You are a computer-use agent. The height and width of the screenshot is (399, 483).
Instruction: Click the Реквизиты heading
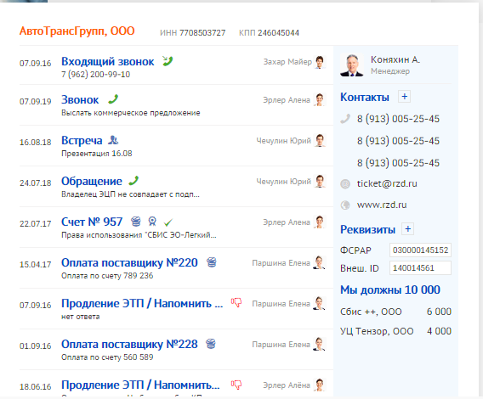(367, 229)
